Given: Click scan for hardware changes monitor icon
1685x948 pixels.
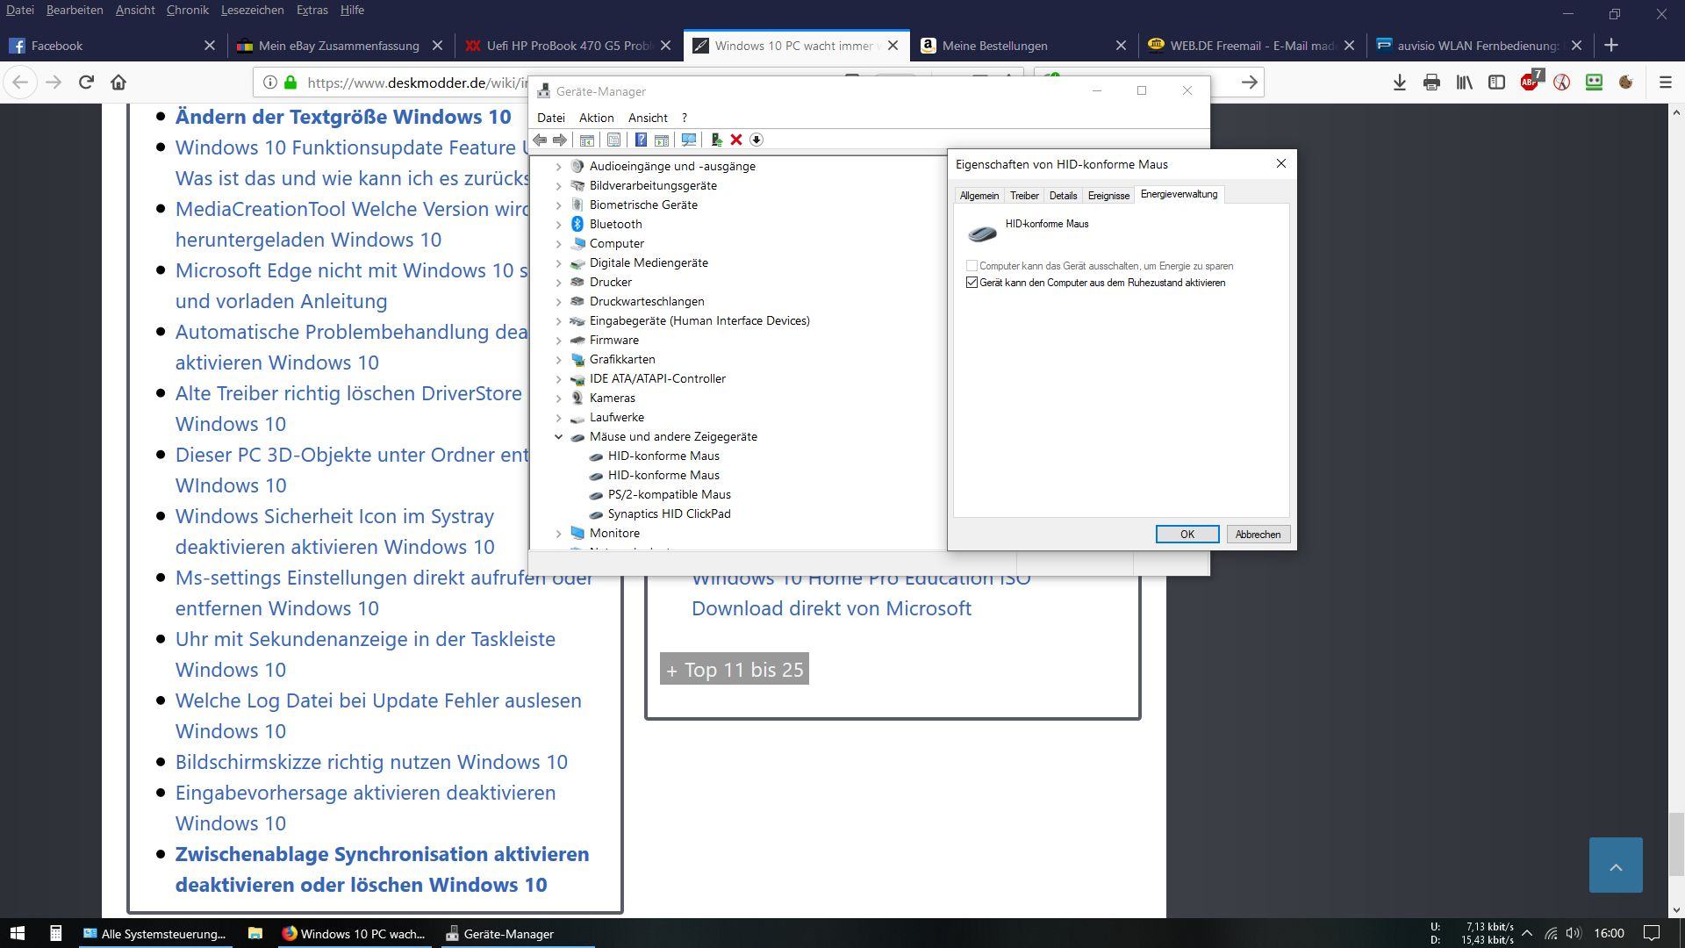Looking at the screenshot, I should (689, 140).
